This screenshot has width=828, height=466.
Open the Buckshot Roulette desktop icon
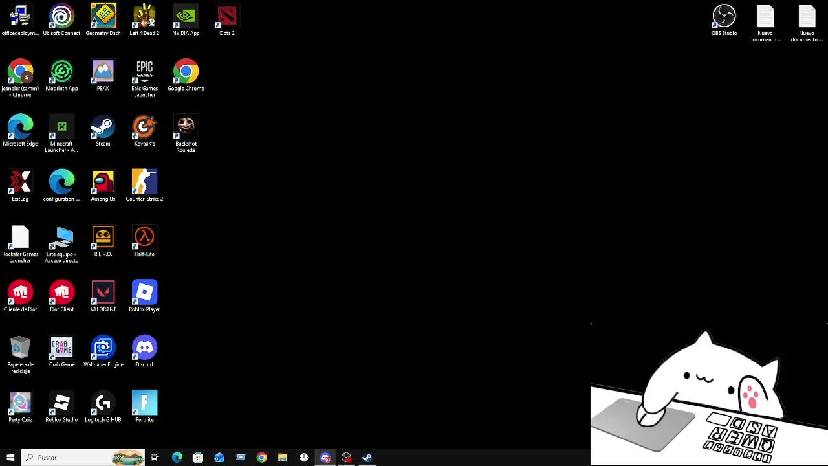point(186,134)
